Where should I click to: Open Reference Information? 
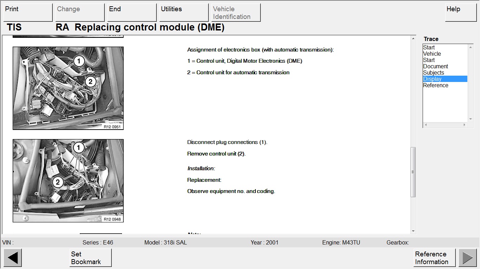435,258
